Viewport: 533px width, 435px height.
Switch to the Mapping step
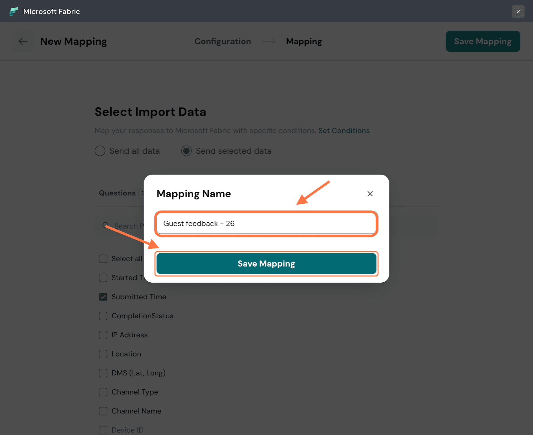[x=304, y=41]
